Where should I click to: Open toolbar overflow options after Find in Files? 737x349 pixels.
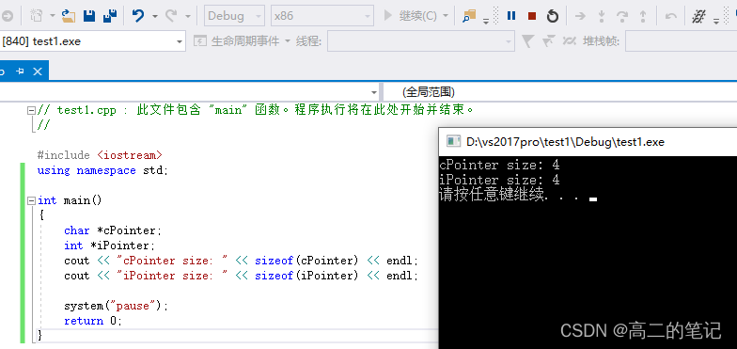pos(486,20)
